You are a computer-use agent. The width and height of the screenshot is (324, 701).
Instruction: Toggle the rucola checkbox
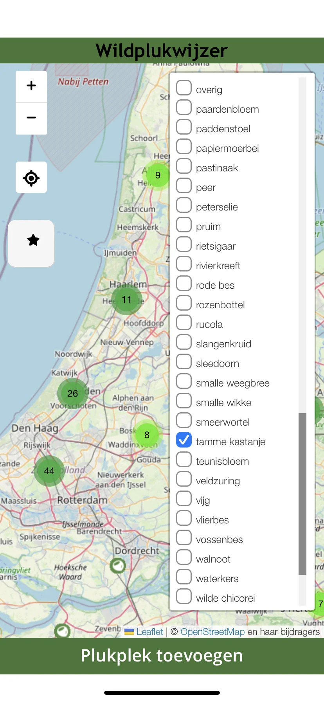point(184,323)
